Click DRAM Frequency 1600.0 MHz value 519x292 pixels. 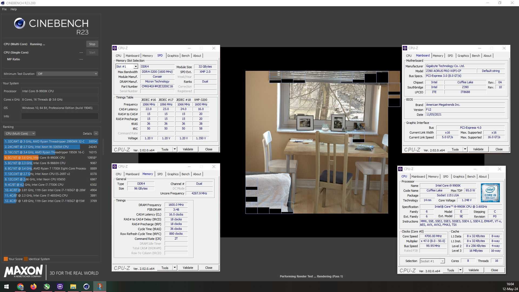click(176, 205)
